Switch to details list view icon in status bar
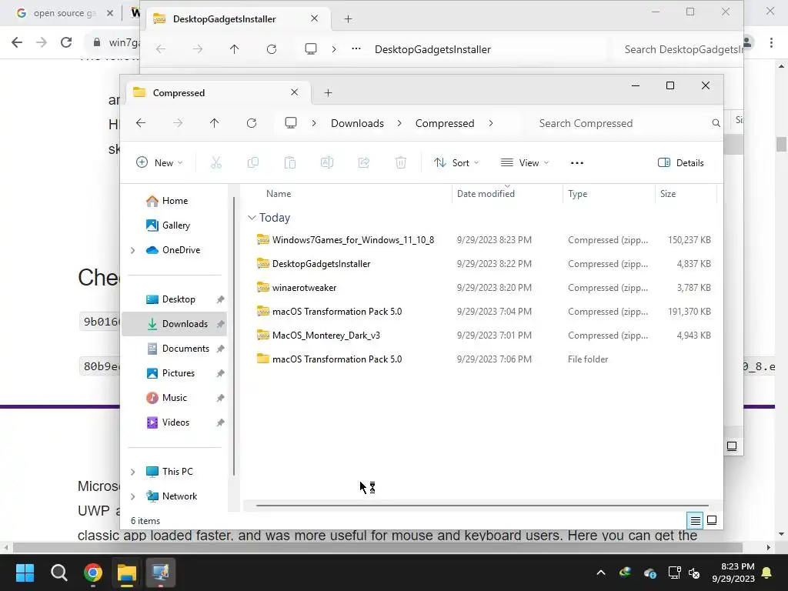Viewport: 788px width, 591px height. [x=695, y=521]
